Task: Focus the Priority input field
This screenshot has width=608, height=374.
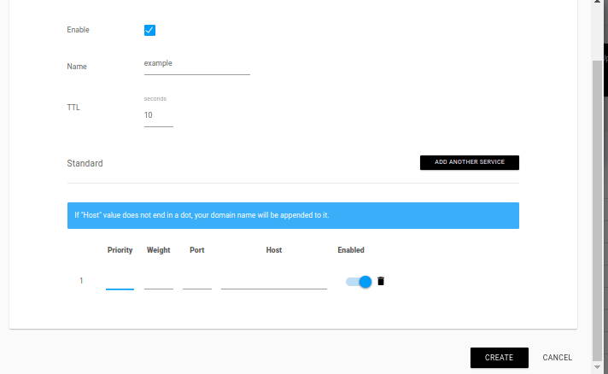Action: point(120,282)
